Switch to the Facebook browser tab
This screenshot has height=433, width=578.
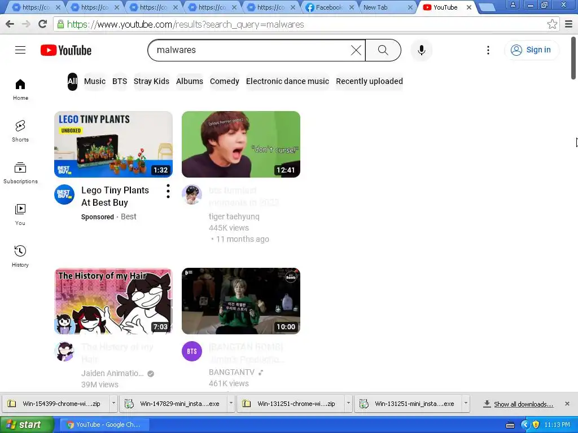click(329, 7)
